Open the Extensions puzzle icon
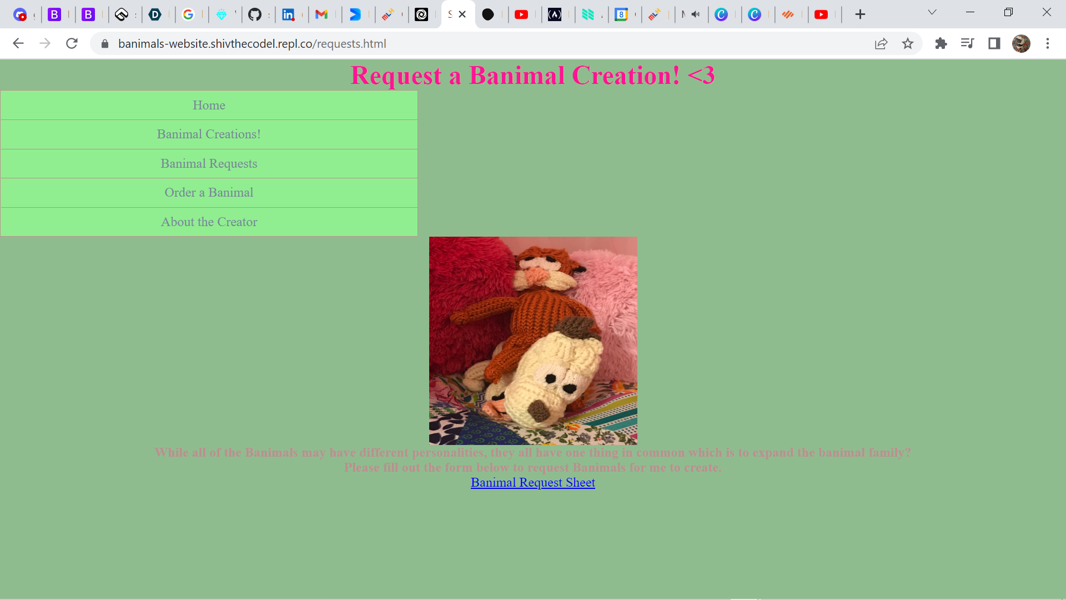Screen dimensions: 1066x600 coord(941,43)
